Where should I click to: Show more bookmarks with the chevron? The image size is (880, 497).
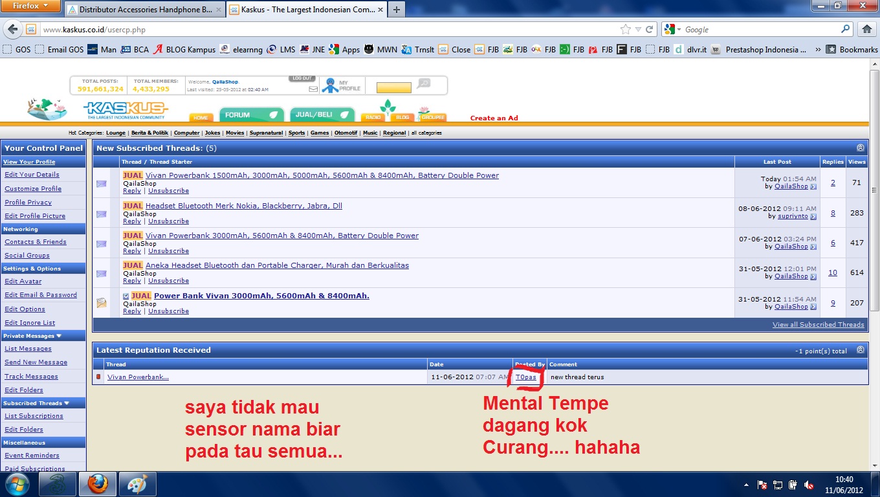pos(818,49)
